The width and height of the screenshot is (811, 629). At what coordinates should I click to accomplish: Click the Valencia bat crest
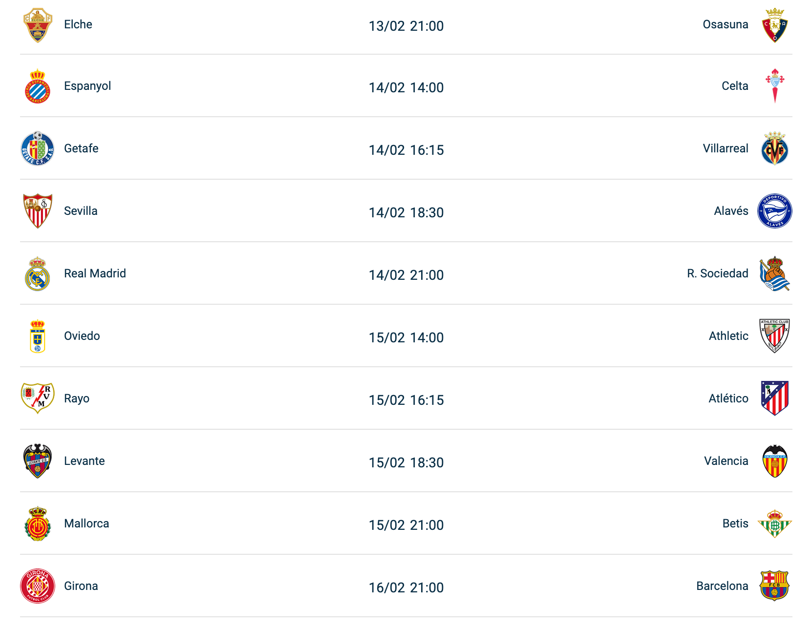775,461
